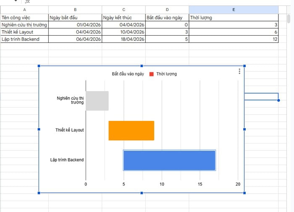This screenshot has height=212, width=294.
Task: Click the vertical scrollbar thumb
Action: pos(289,18)
